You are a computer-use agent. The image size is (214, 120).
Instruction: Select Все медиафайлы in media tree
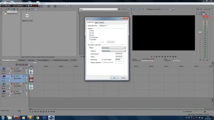coord(12,12)
